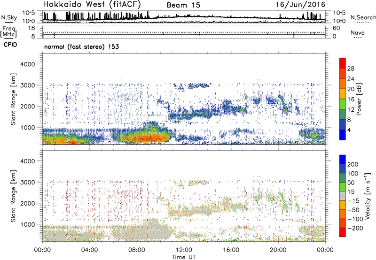Image resolution: width=376 pixels, height=260 pixels.
Task: Click 'Slant Range [km]' label of Power panel
Action: (x=13, y=99)
